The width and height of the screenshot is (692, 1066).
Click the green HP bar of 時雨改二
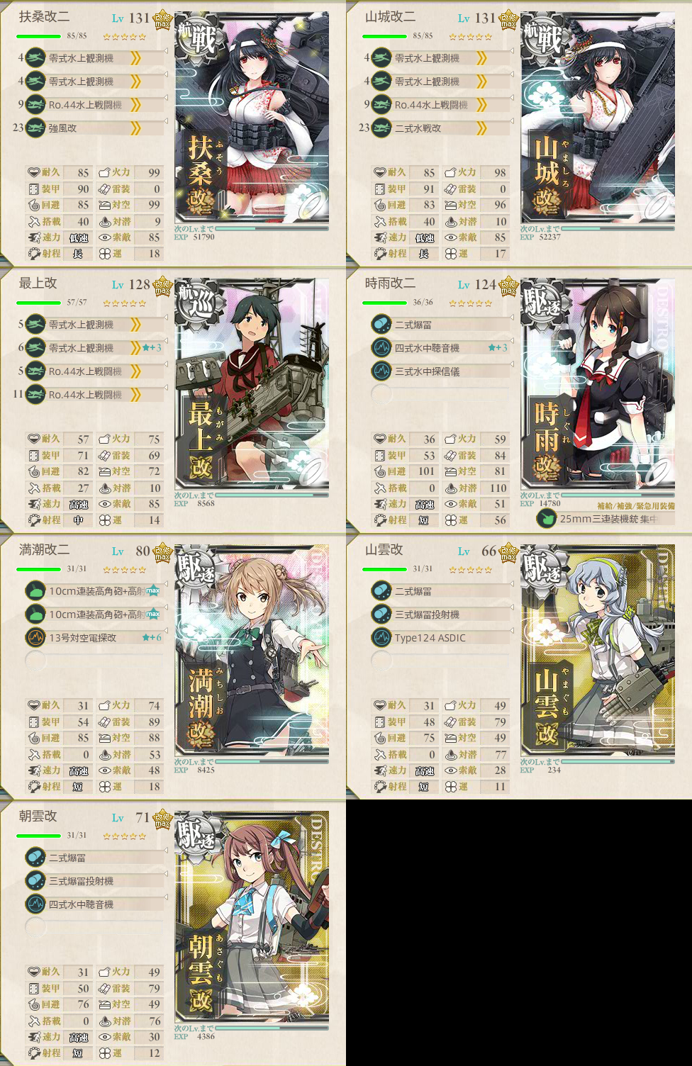click(x=384, y=303)
